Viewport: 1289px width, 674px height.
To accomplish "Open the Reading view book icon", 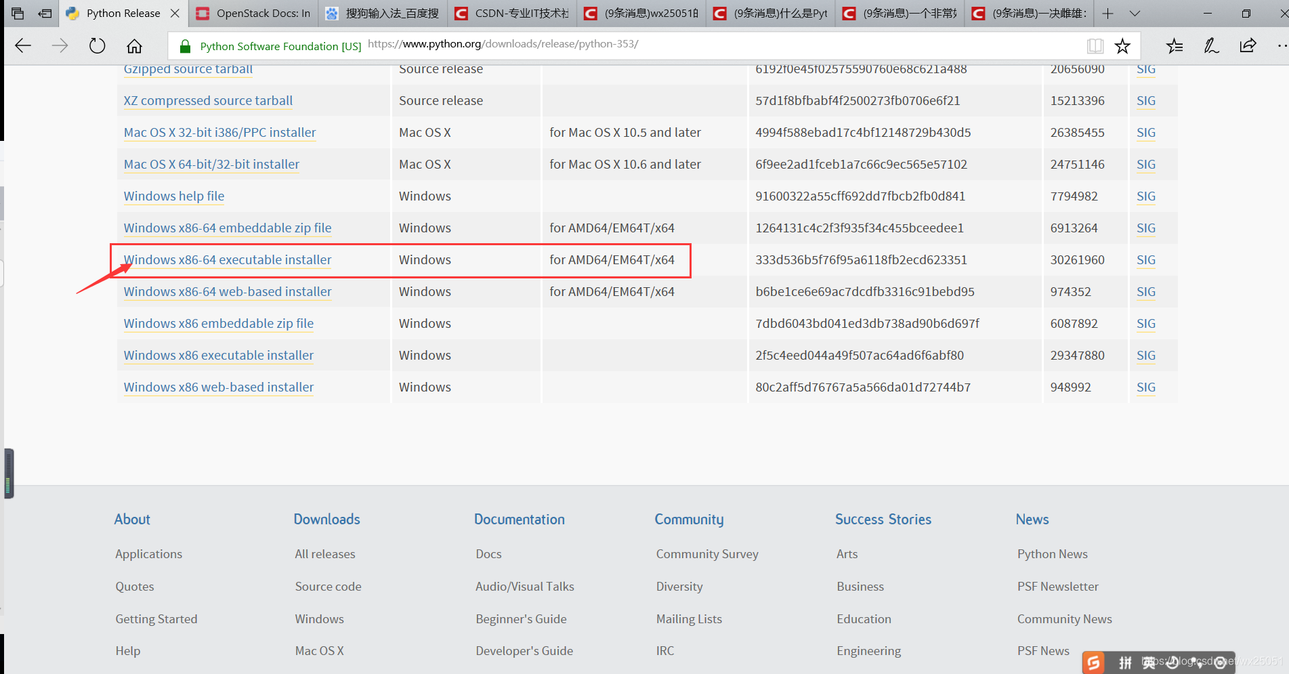I will click(1095, 46).
